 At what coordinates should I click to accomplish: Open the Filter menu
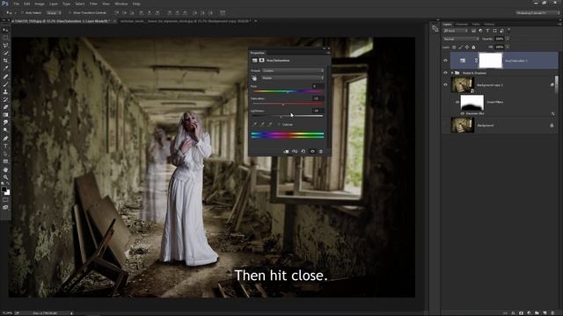93,4
